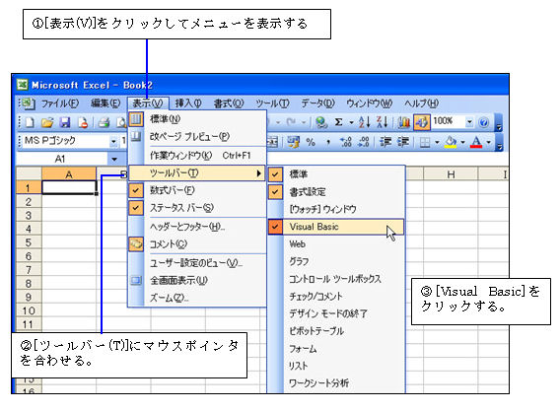This screenshot has width=560, height=411.
Task: Click the Print Preview icon
Action: point(122,123)
